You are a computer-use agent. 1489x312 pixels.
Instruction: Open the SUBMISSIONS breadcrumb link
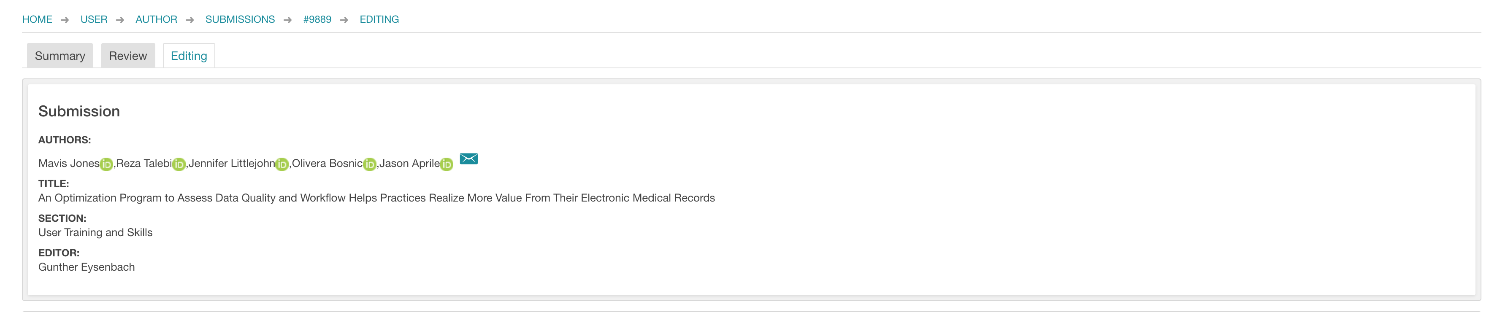coord(240,20)
